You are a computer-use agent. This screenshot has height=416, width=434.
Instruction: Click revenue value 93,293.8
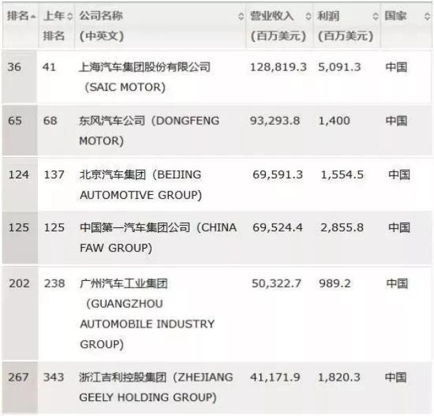[275, 121]
